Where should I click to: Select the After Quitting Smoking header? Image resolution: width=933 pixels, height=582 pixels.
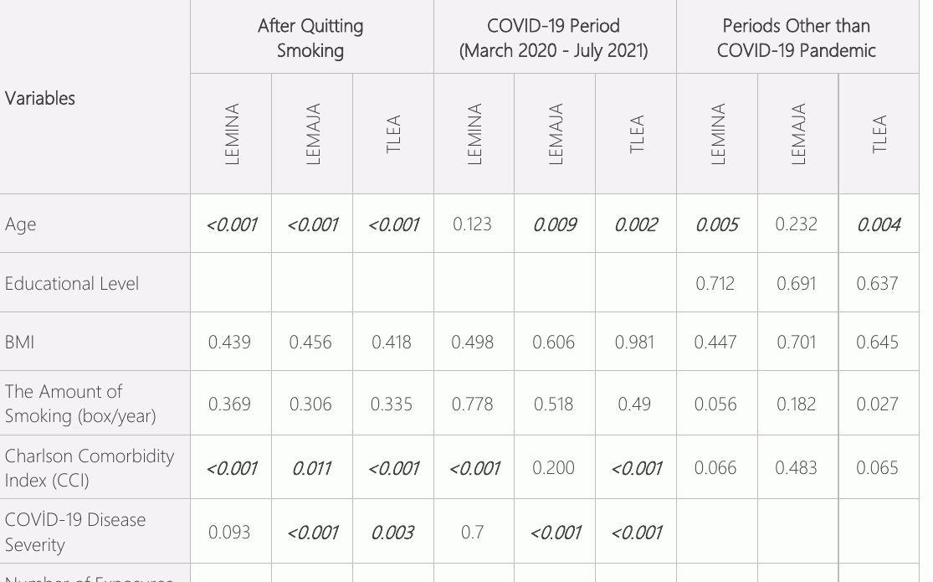[x=310, y=38]
